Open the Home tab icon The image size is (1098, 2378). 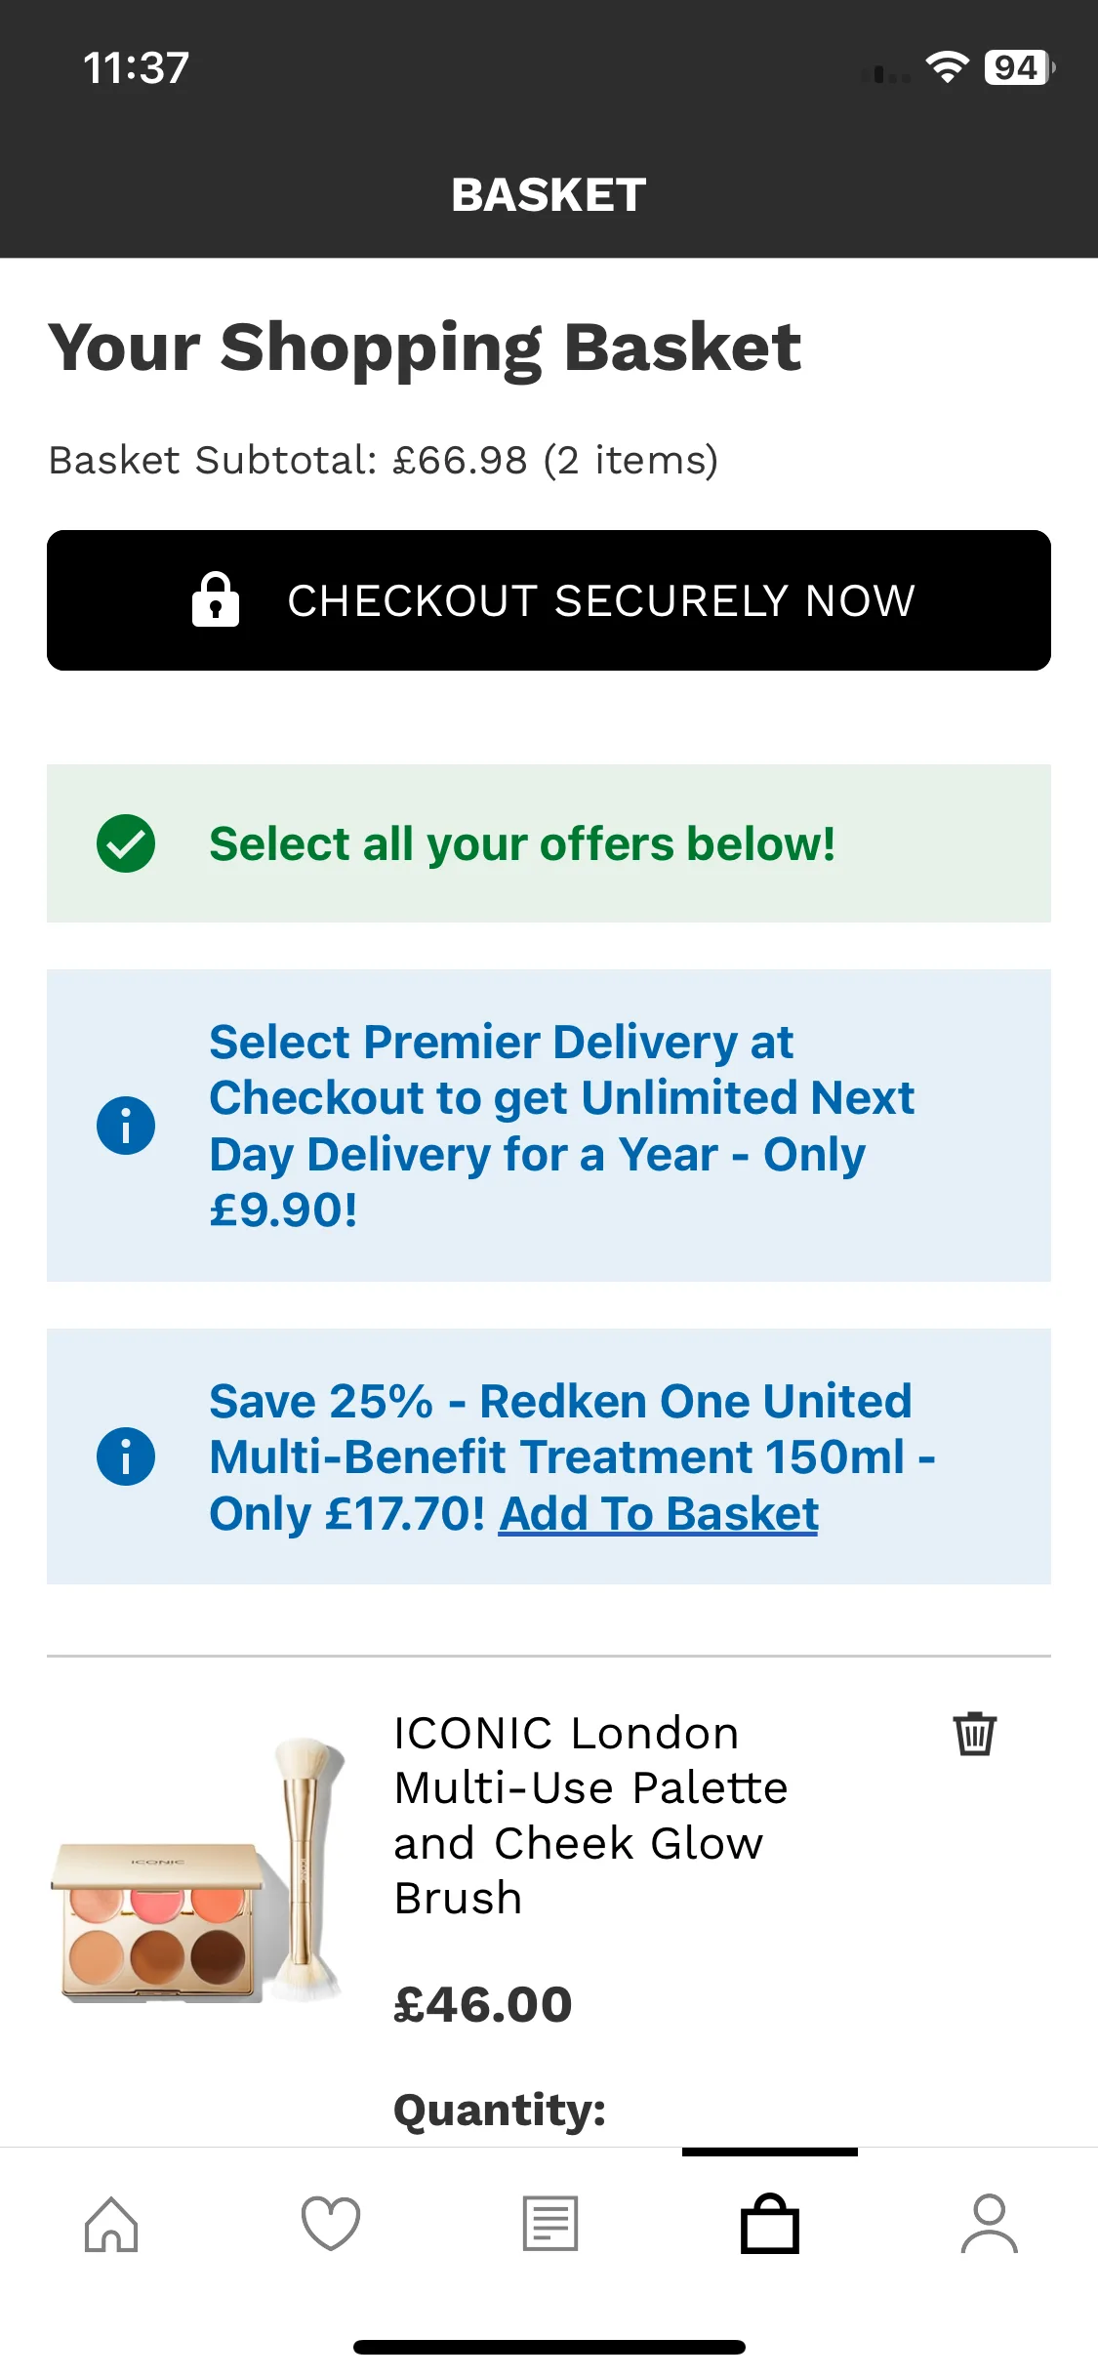pyautogui.click(x=111, y=2225)
